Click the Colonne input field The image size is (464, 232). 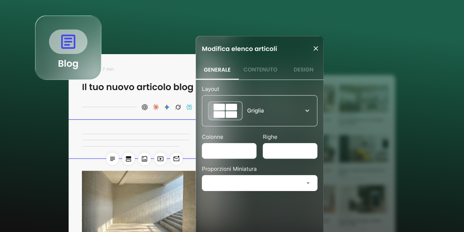229,151
